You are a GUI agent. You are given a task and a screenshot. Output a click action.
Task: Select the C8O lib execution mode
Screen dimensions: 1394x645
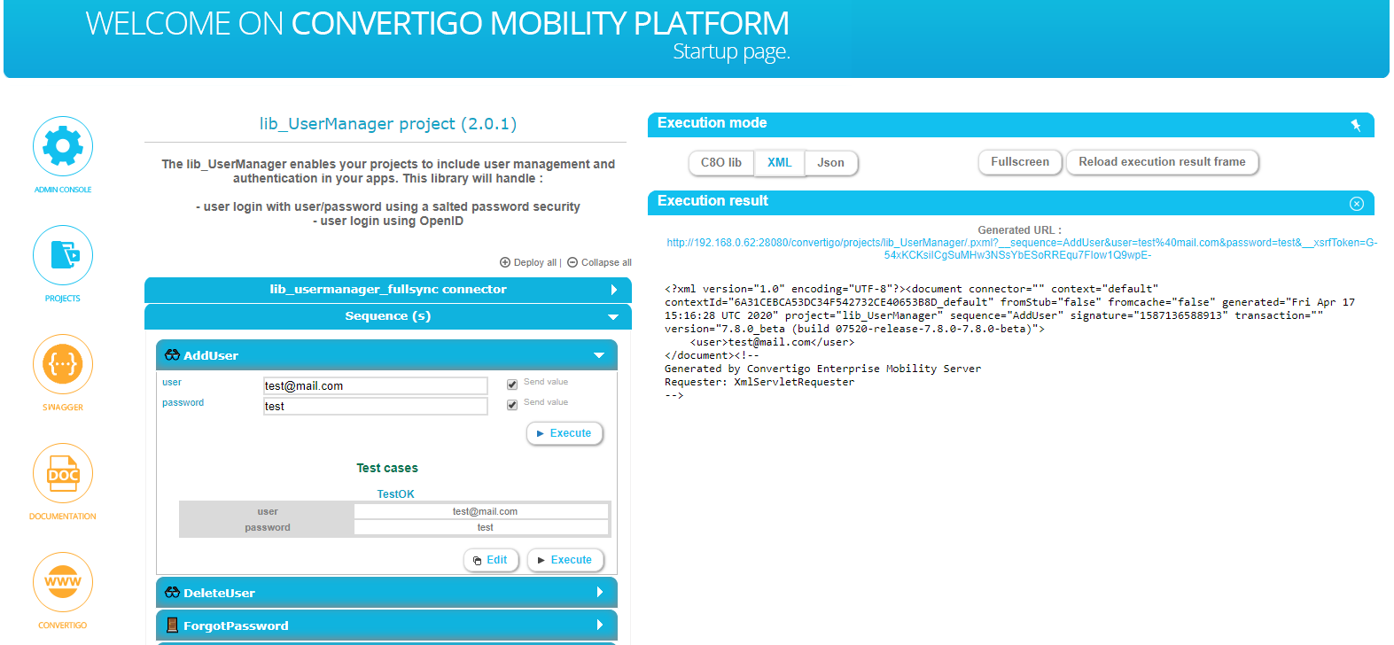tap(720, 163)
